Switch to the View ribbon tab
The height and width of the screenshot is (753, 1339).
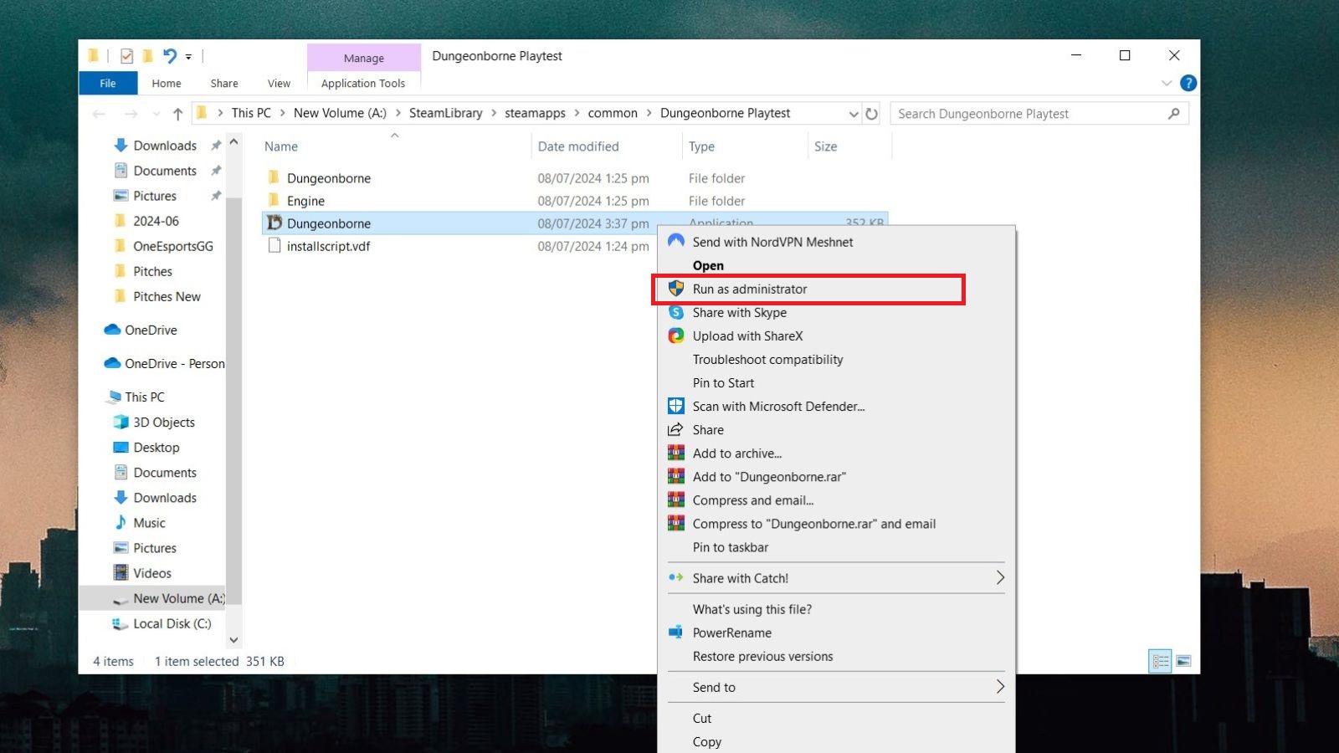tap(279, 83)
